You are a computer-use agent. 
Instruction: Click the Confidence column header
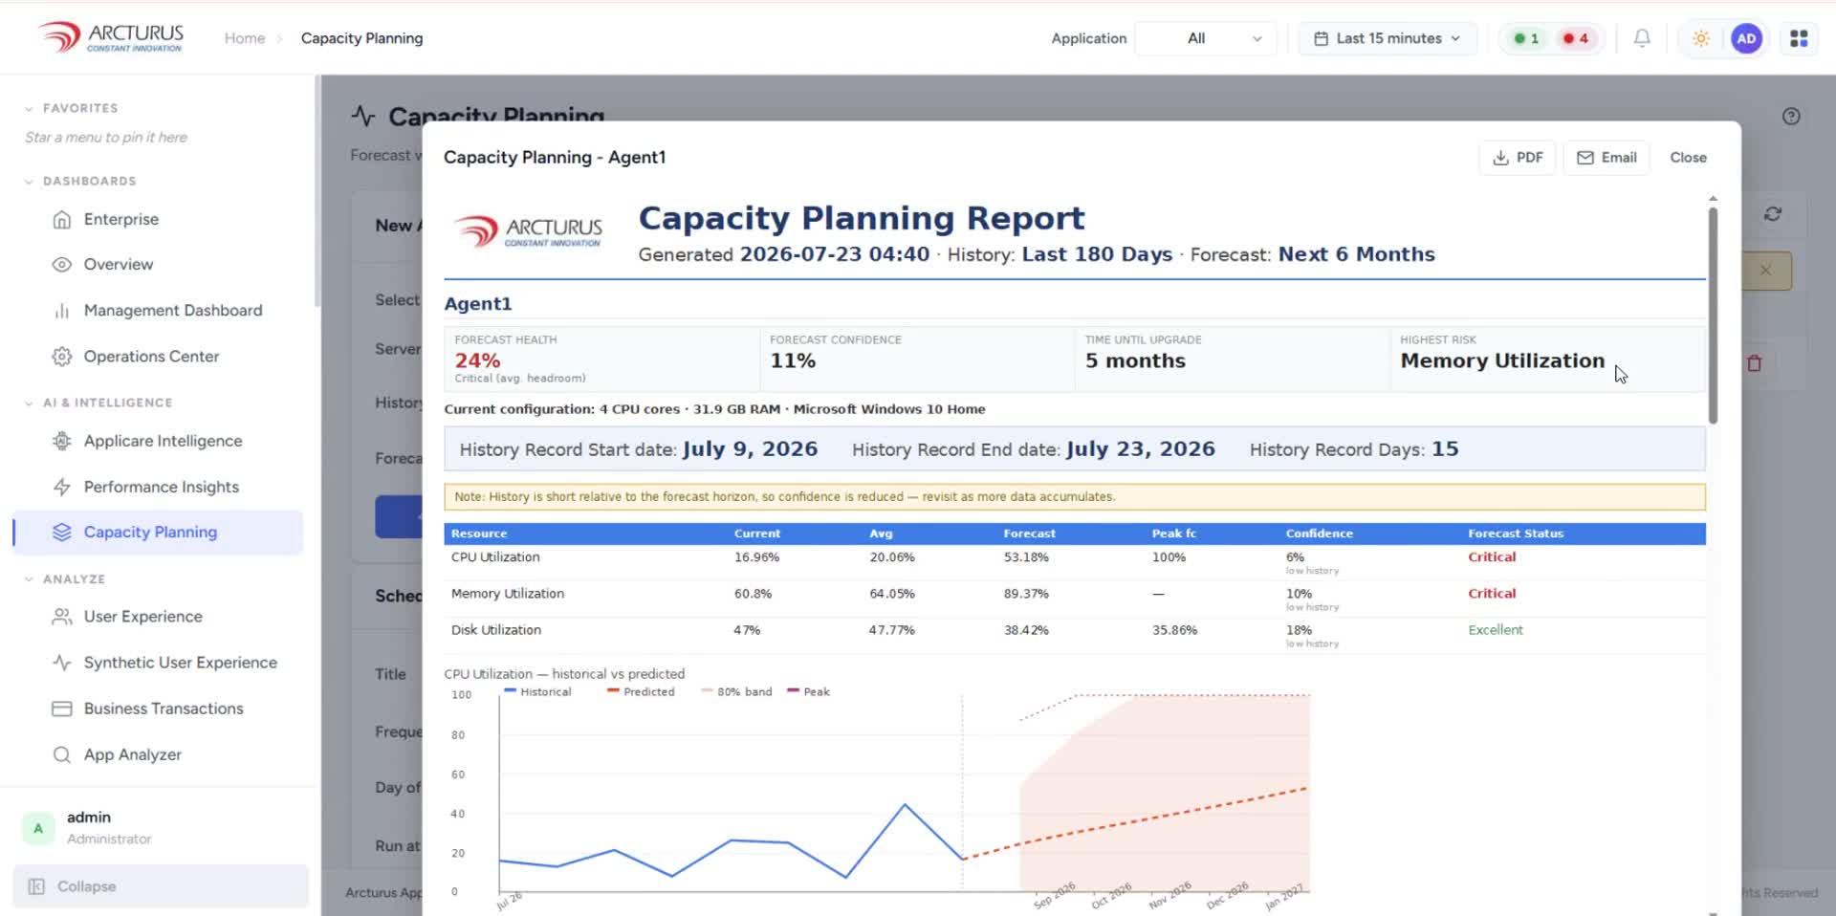pos(1319,534)
